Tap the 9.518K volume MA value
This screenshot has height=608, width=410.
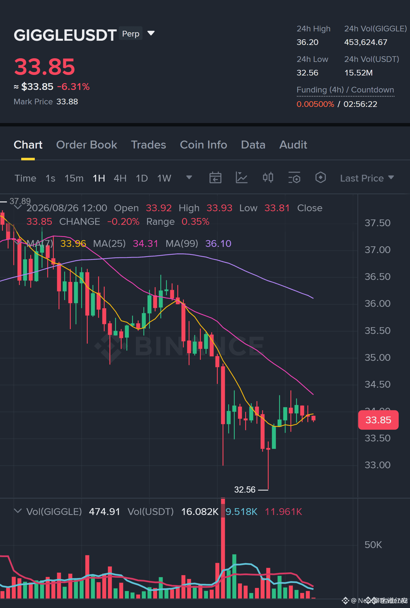242,512
